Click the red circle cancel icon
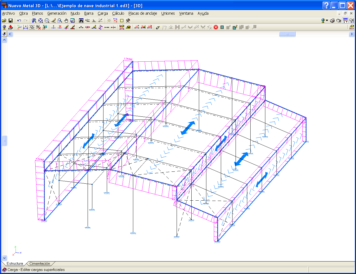 (216, 27)
